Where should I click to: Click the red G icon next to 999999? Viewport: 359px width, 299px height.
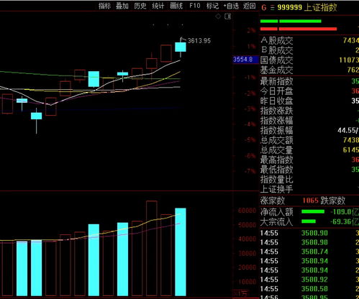[264, 8]
